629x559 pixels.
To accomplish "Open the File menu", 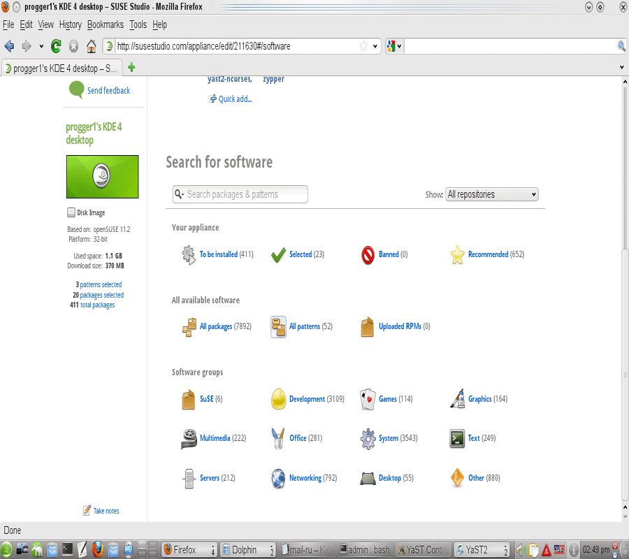I will 8,25.
